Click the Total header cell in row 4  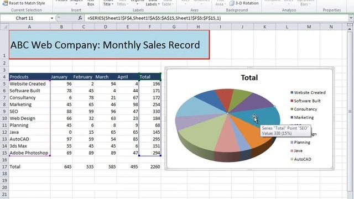150,77
